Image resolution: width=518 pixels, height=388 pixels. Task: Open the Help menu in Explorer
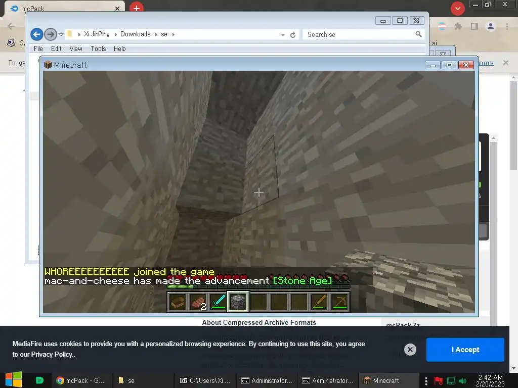[119, 49]
